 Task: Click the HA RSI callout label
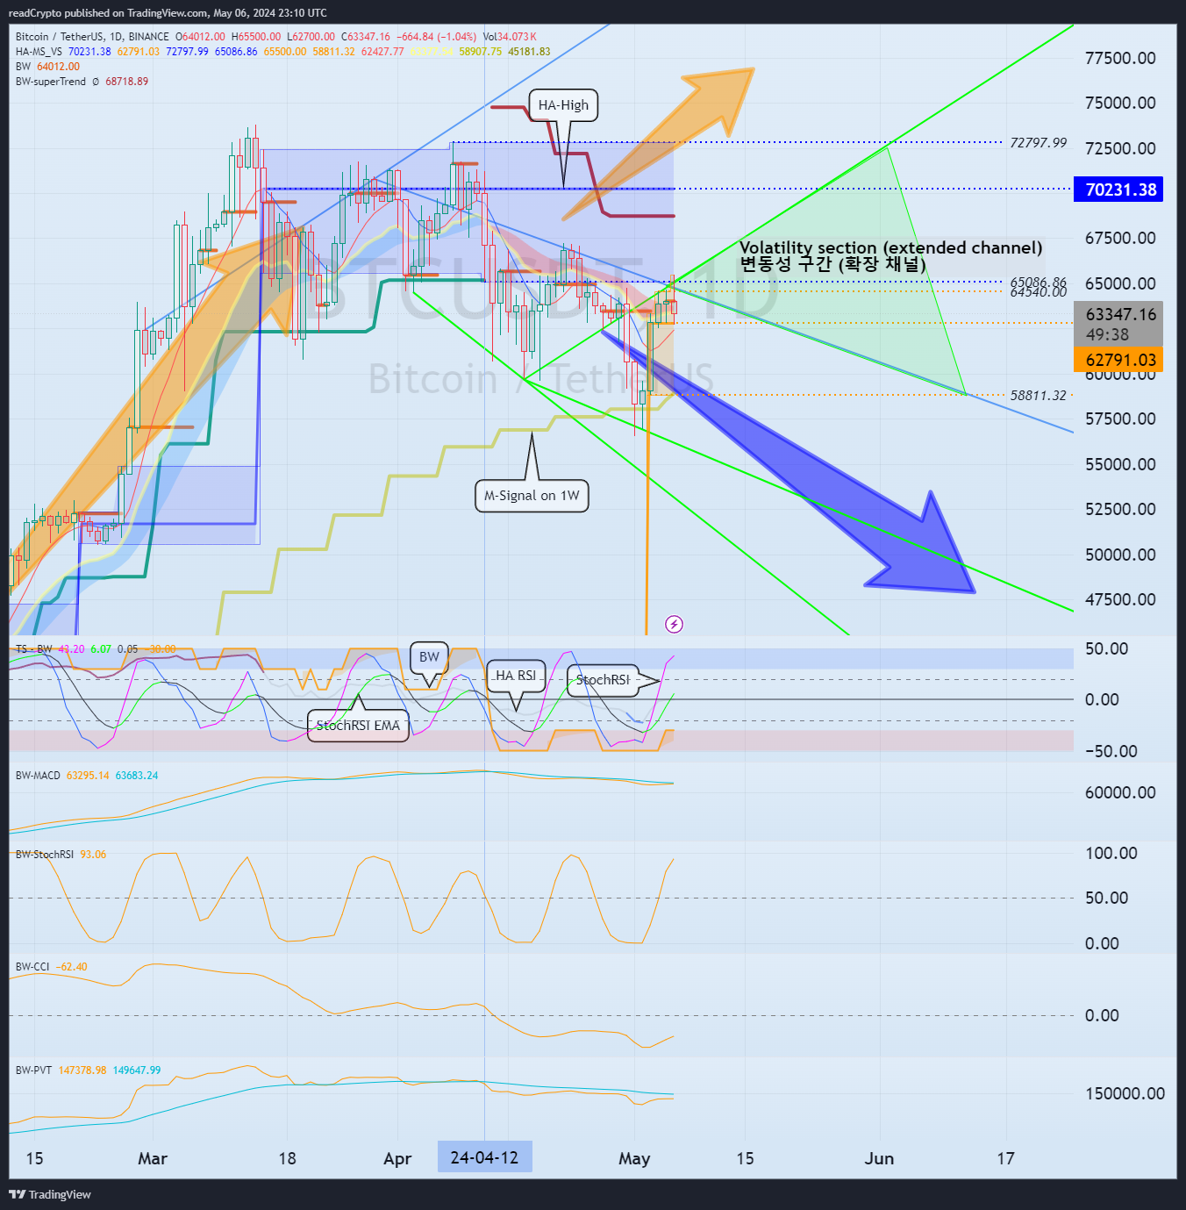tap(516, 676)
